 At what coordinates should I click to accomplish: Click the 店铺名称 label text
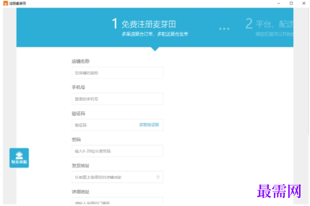click(x=80, y=62)
